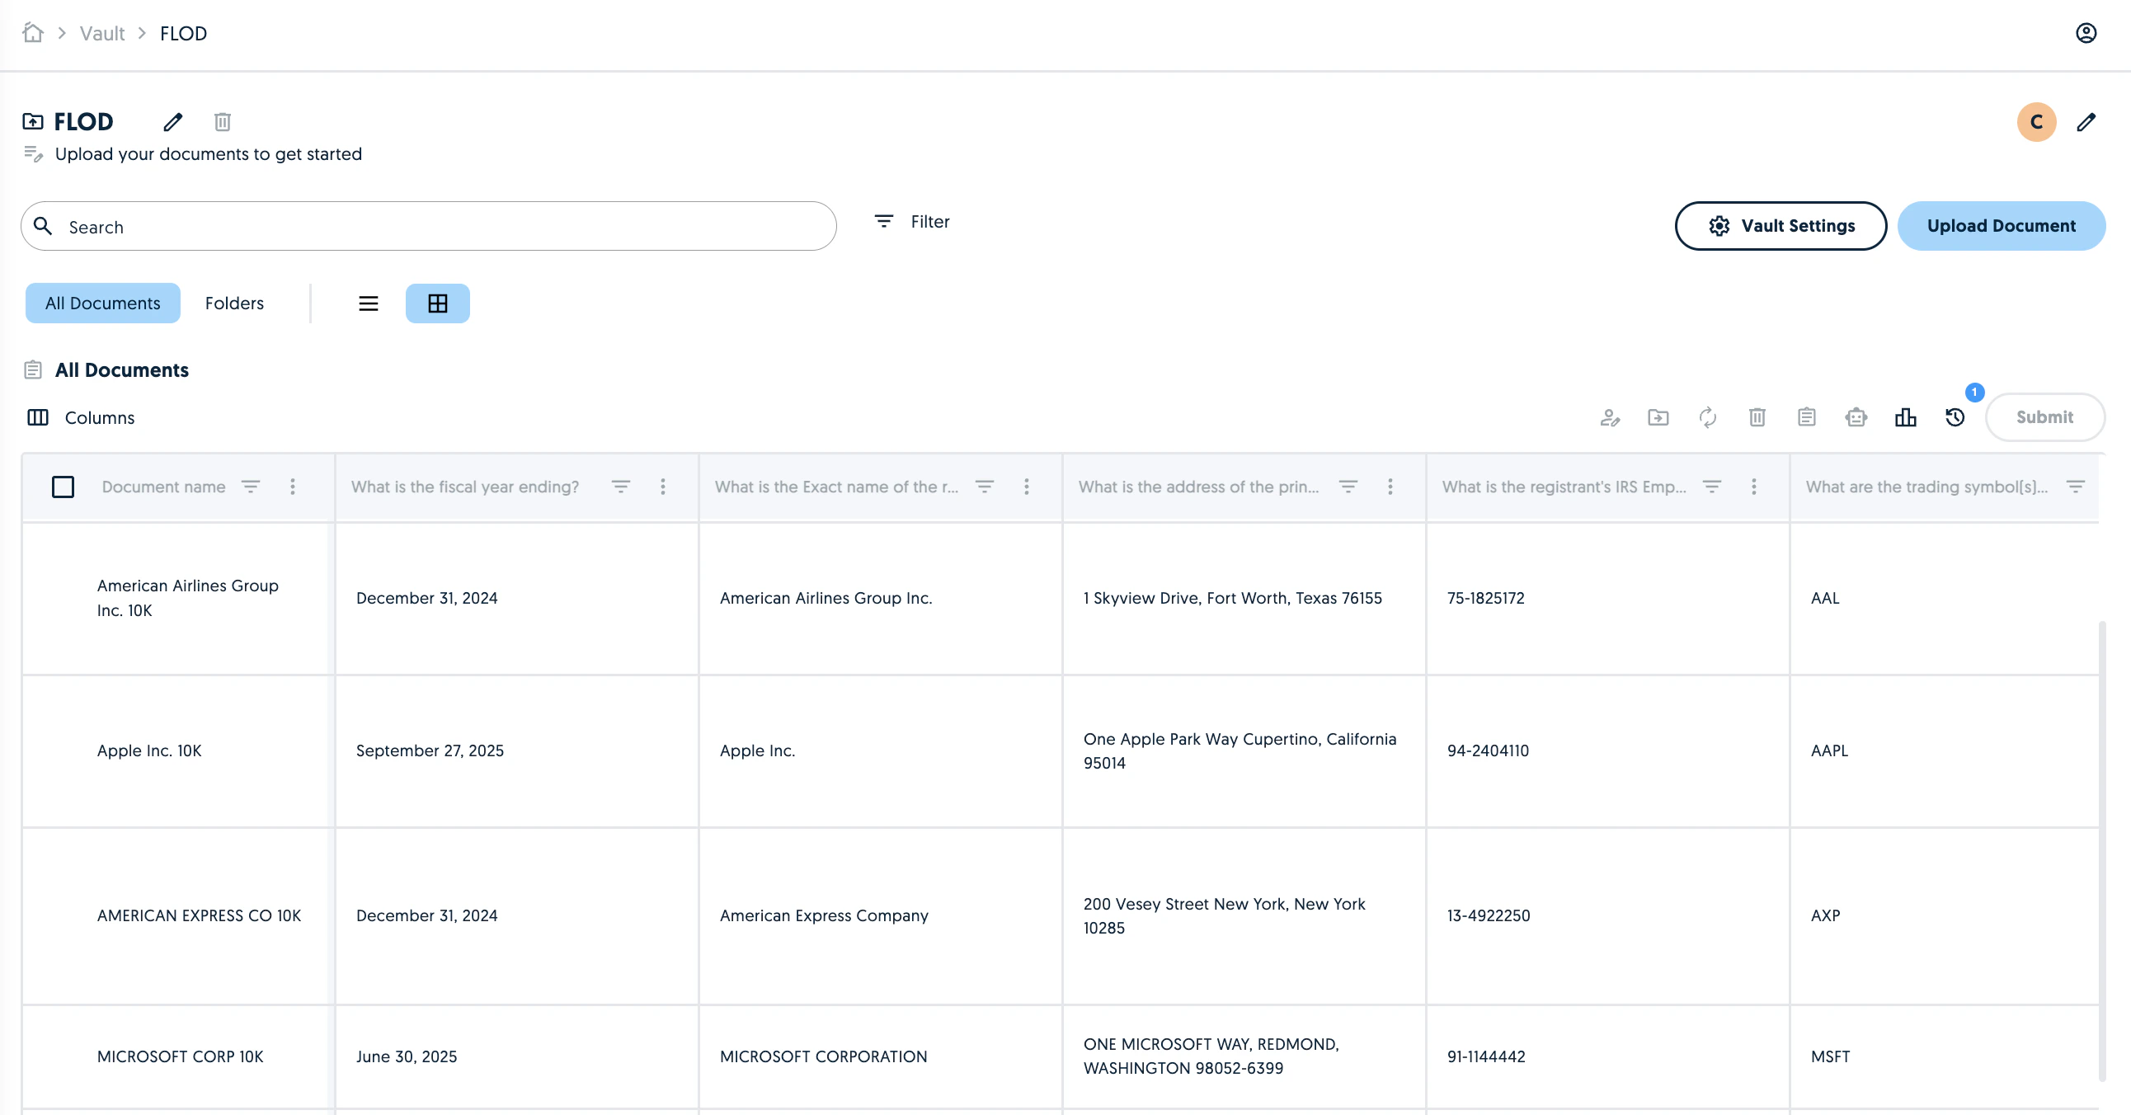Viewport: 2131px width, 1115px height.
Task: Open the bar chart icon in the toolbar
Action: [x=1905, y=417]
